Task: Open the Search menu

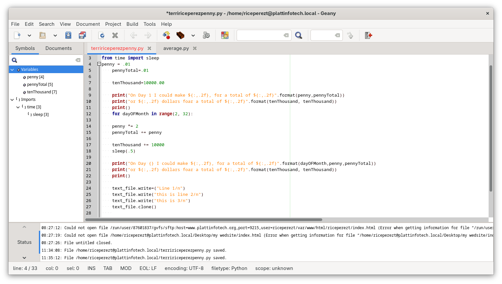Action: click(47, 24)
